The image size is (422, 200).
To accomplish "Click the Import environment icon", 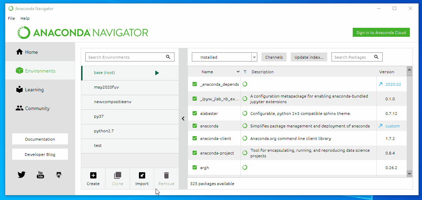I will [142, 175].
